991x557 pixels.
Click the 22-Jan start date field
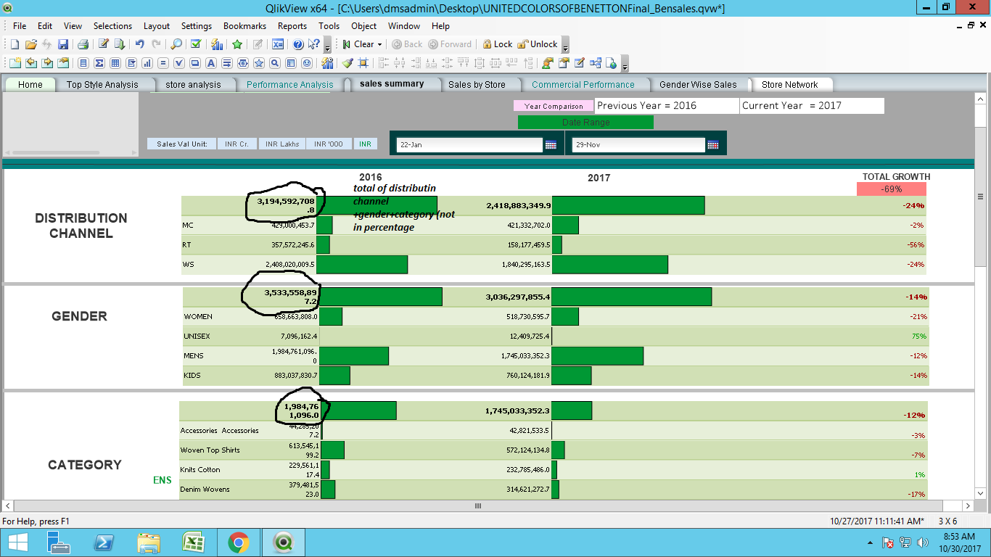(x=469, y=145)
